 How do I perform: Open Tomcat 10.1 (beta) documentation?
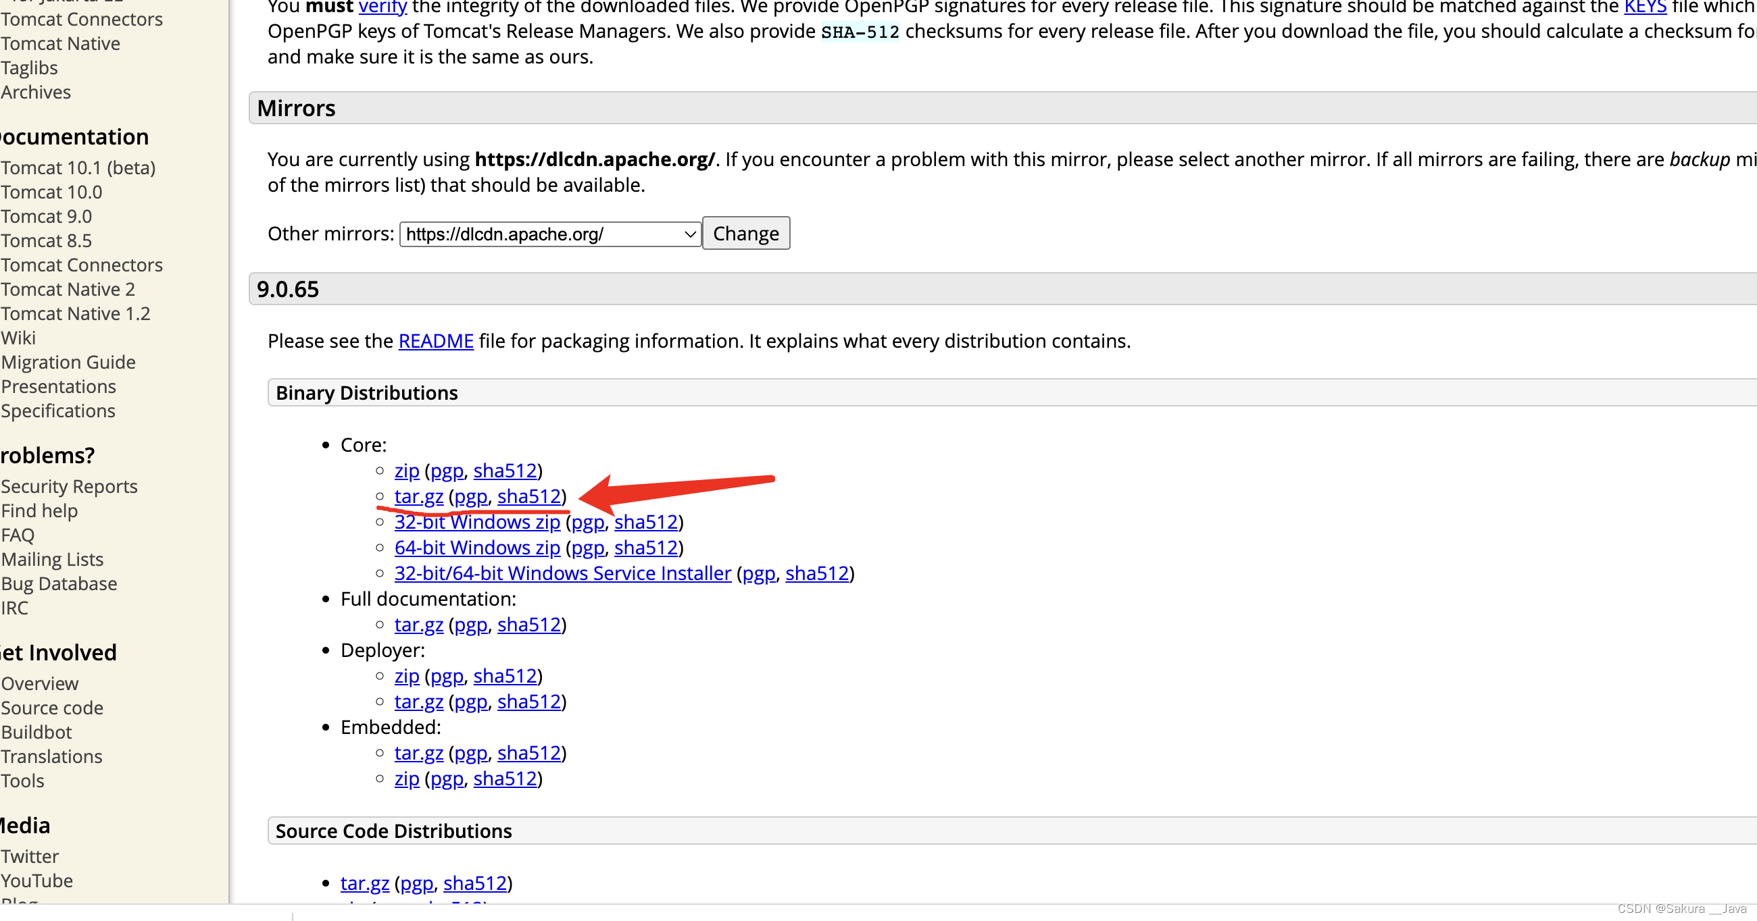[x=78, y=167]
